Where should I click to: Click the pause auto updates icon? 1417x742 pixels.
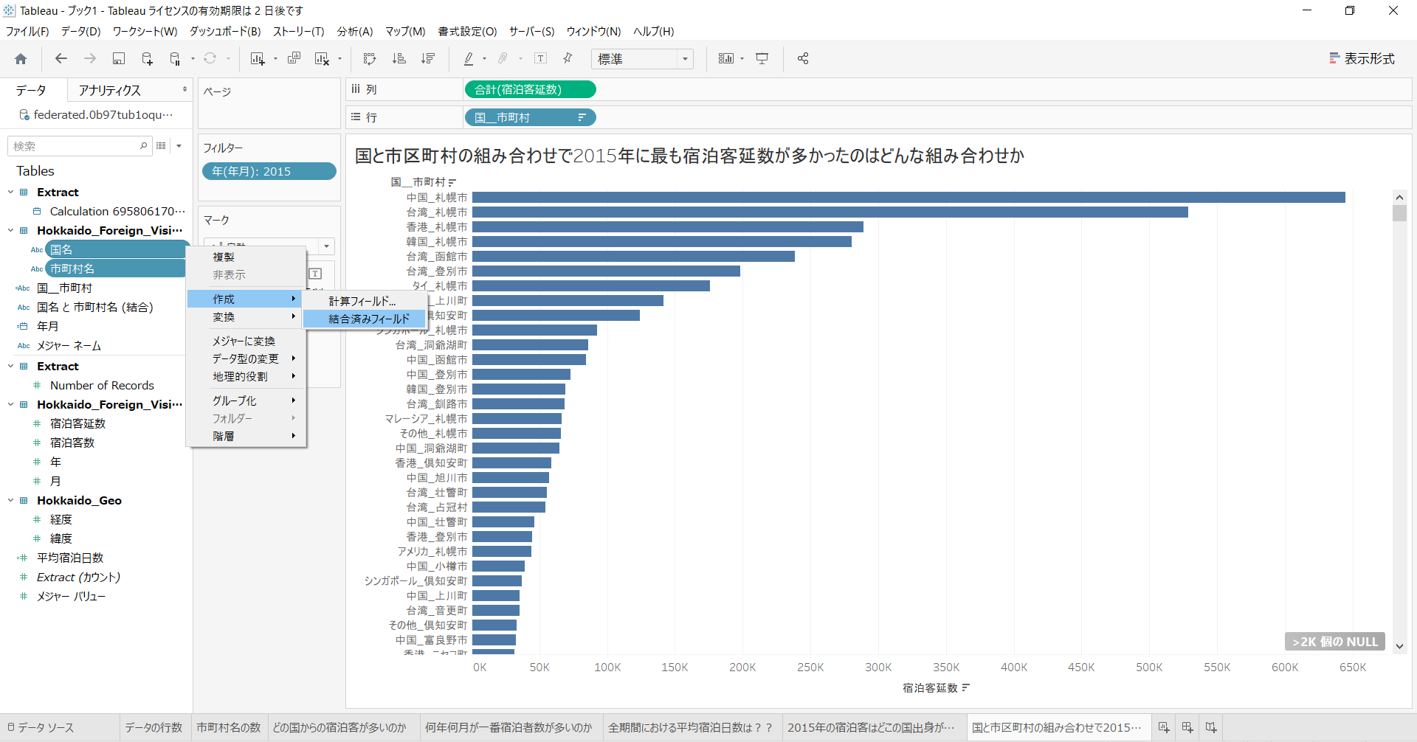coord(175,59)
